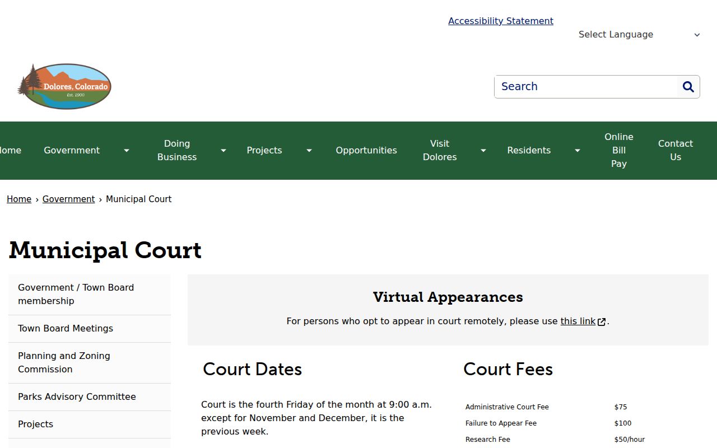Open Online Bill Pay in navigation
This screenshot has height=448, width=717.
pyautogui.click(x=619, y=151)
